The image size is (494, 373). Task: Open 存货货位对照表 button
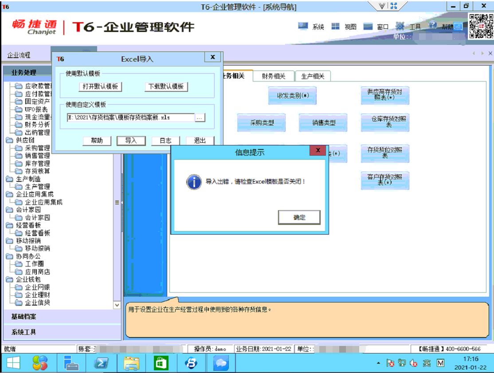pos(384,154)
